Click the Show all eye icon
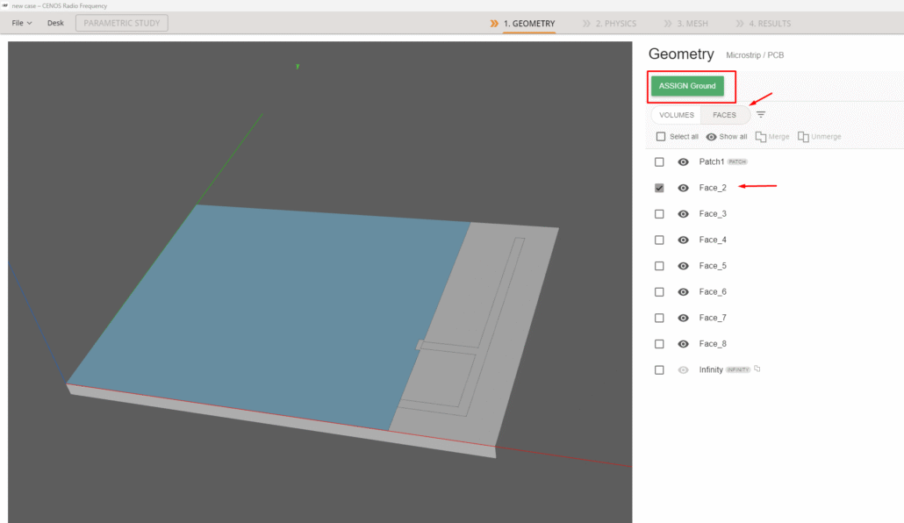Viewport: 904px width, 523px height. point(711,137)
